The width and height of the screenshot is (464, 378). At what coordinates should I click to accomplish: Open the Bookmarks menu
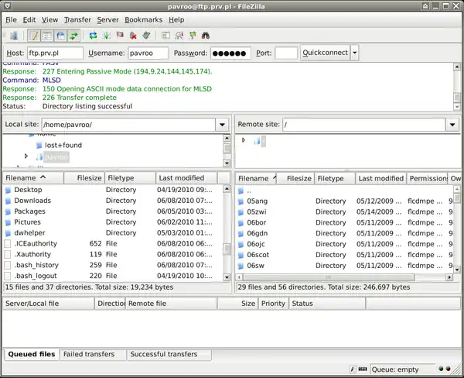click(x=144, y=19)
